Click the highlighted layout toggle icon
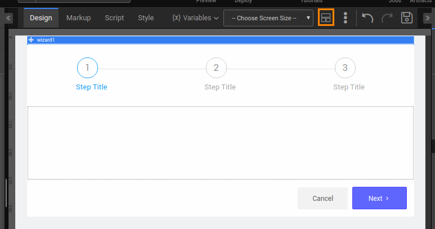Screen dimensions: 435x229 [326, 17]
